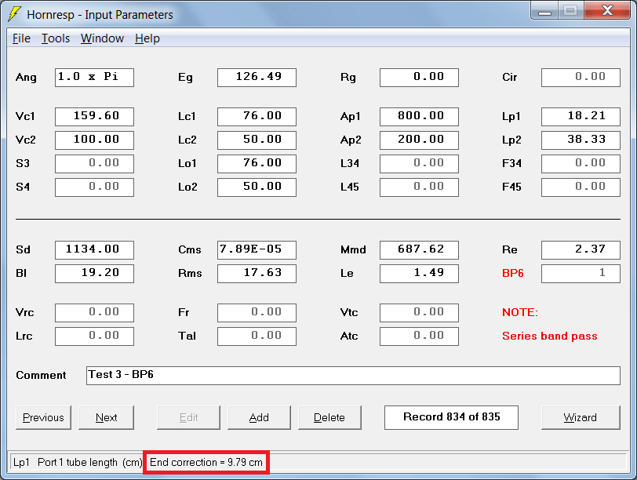Select the Cms value field
The image size is (637, 480).
257,250
